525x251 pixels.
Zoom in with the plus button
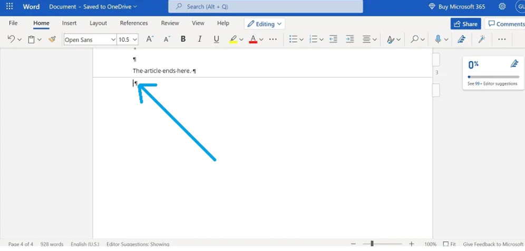(x=412, y=244)
